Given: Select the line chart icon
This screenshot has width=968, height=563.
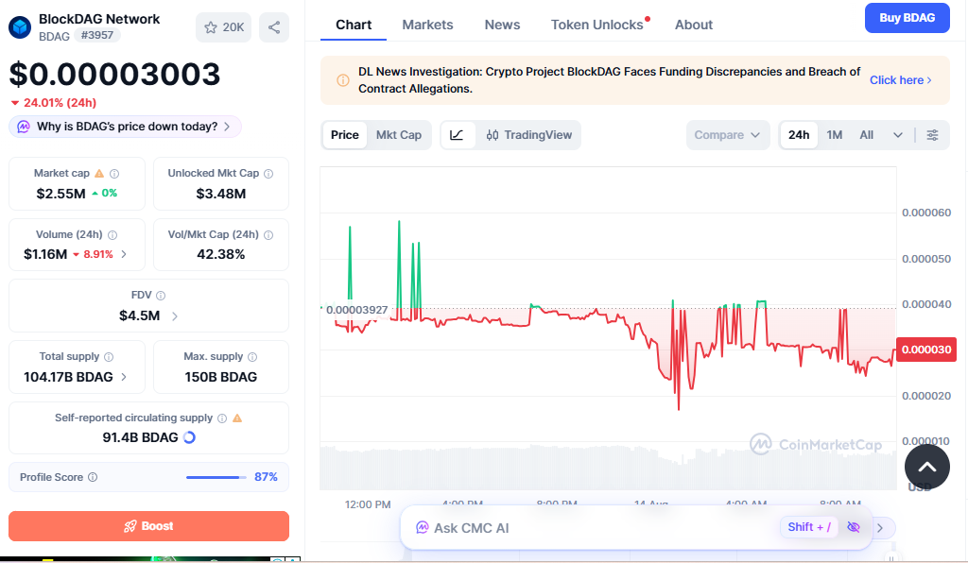Looking at the screenshot, I should [457, 135].
